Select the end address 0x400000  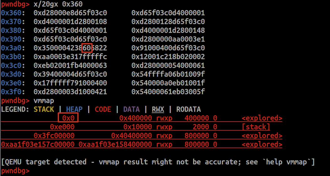(136, 118)
